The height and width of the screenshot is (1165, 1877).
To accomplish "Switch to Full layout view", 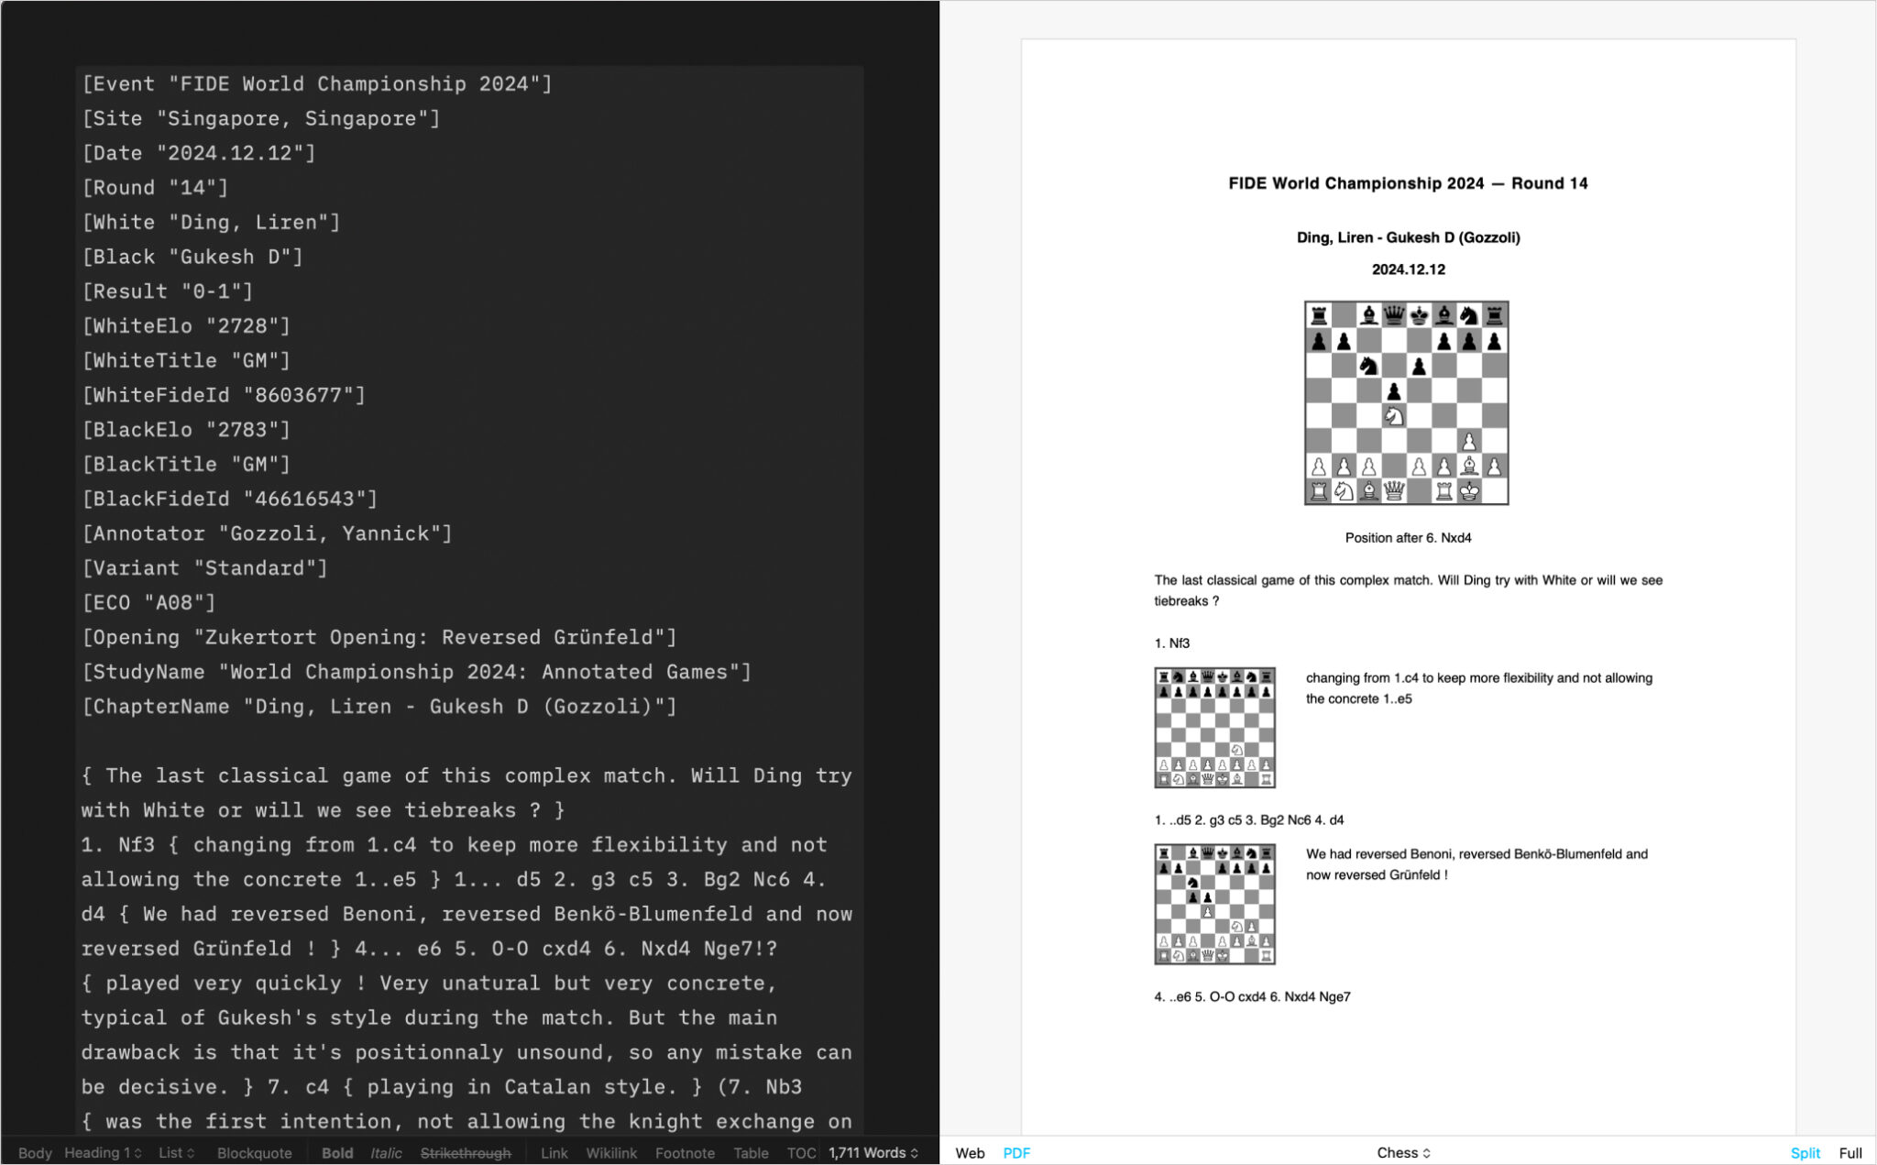I will click(x=1850, y=1152).
